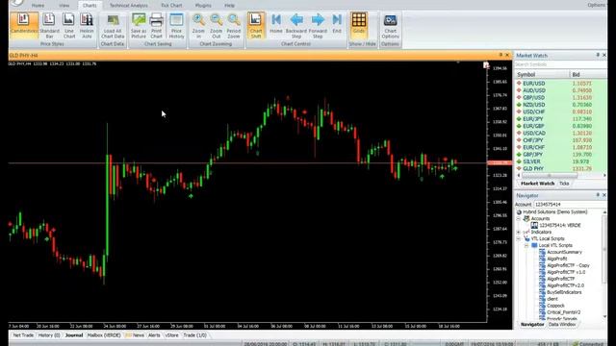
Task: Select the NZD/USD row
Action: pos(560,105)
